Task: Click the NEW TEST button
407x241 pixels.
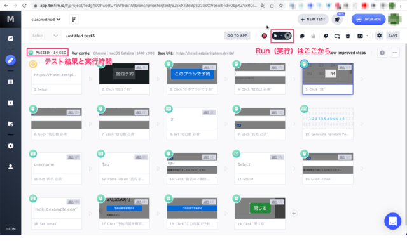Action: [x=313, y=19]
